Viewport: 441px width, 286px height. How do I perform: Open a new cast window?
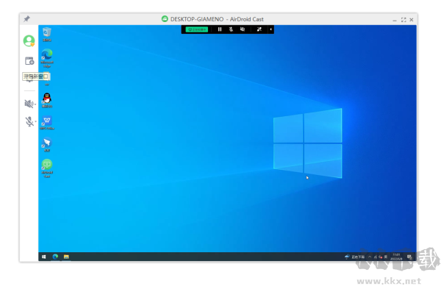[x=29, y=61]
